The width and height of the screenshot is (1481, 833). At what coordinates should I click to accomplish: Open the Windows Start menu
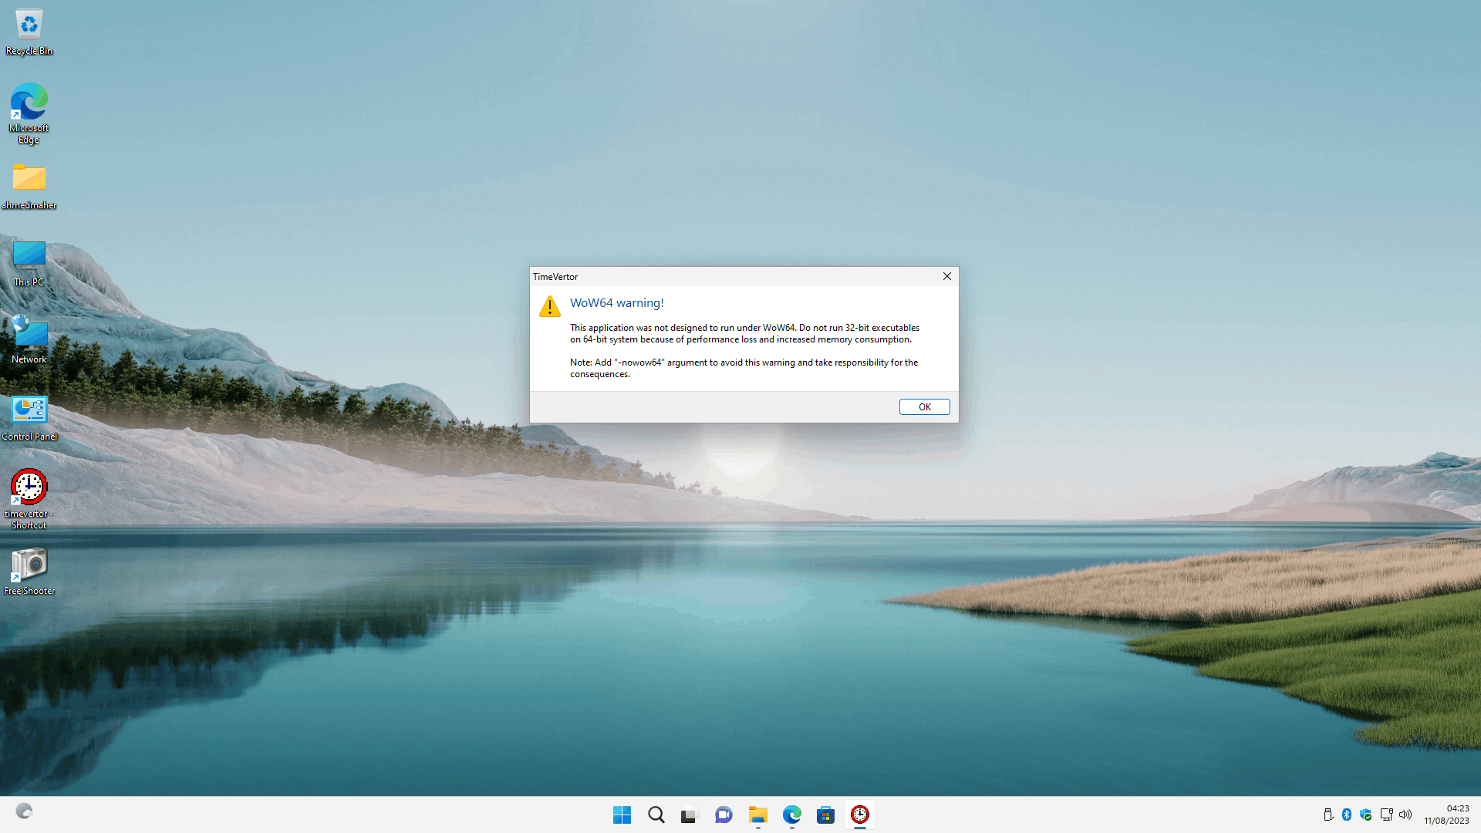(622, 814)
